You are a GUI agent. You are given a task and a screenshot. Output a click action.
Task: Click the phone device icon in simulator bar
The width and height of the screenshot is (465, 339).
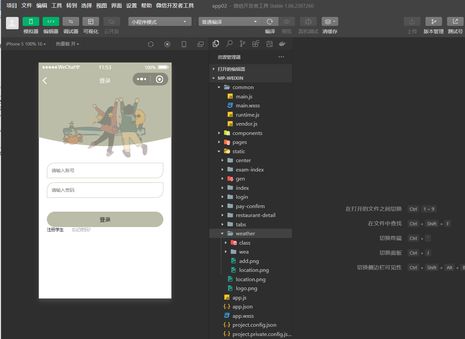(x=184, y=44)
